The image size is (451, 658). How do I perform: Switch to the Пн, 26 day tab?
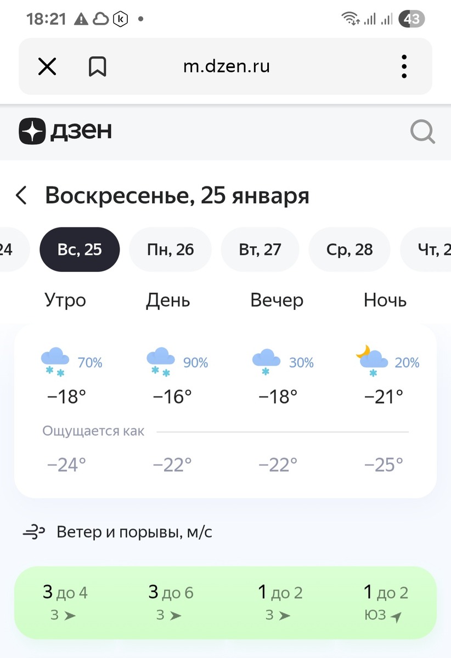[x=171, y=249]
